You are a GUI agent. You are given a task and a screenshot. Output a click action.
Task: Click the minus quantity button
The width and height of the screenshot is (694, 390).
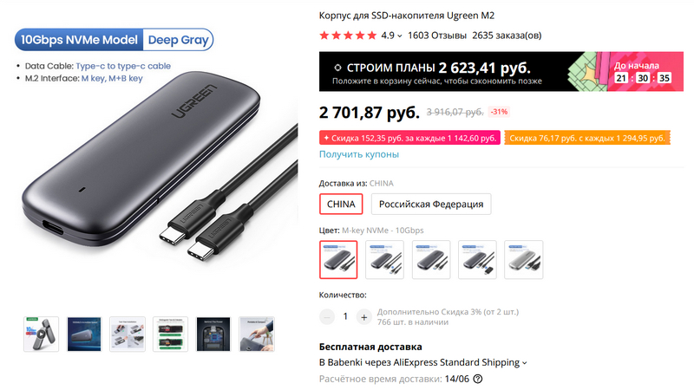pyautogui.click(x=327, y=316)
